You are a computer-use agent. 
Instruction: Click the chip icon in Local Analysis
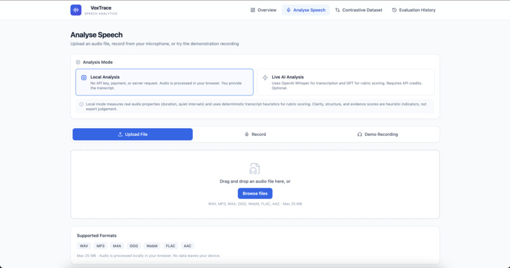point(84,78)
